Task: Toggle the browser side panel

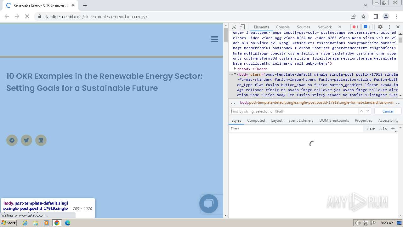Action: 376,16
